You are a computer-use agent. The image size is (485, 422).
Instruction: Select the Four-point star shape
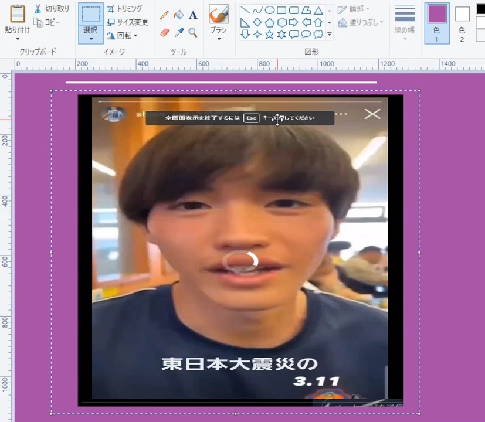pyautogui.click(x=257, y=34)
